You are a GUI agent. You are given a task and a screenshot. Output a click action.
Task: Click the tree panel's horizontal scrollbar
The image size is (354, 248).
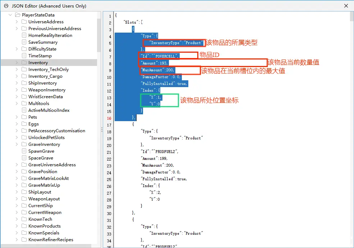46,246
